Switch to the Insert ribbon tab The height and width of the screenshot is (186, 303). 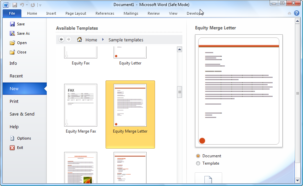tap(51, 13)
